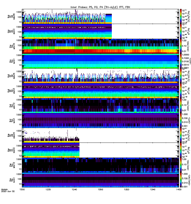The width and height of the screenshot is (191, 204).
Task: Select the 1320 time axis tick label
Action: tap(127, 189)
